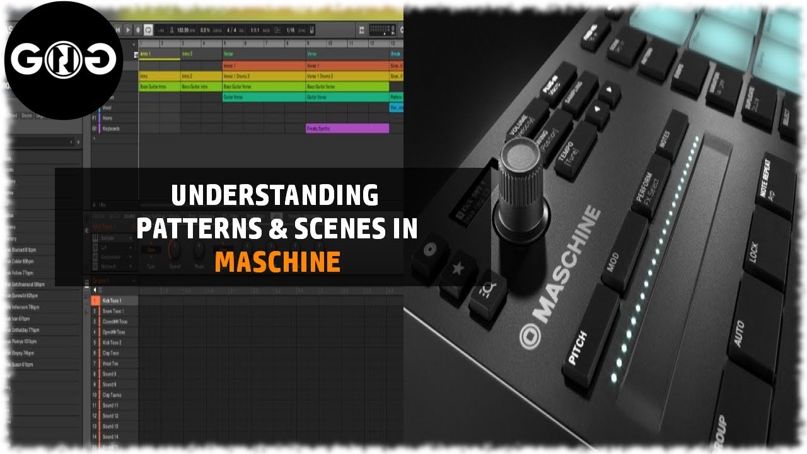Viewport: 807px width, 454px height.
Task: Click the 0.0 % swing value
Action: 204,30
